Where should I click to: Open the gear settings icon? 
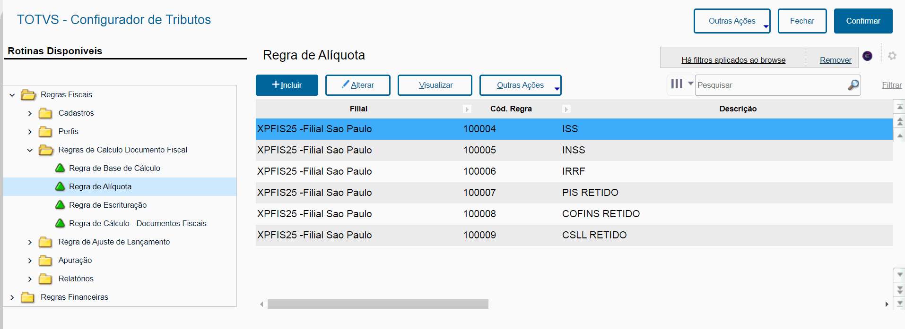[x=892, y=56]
